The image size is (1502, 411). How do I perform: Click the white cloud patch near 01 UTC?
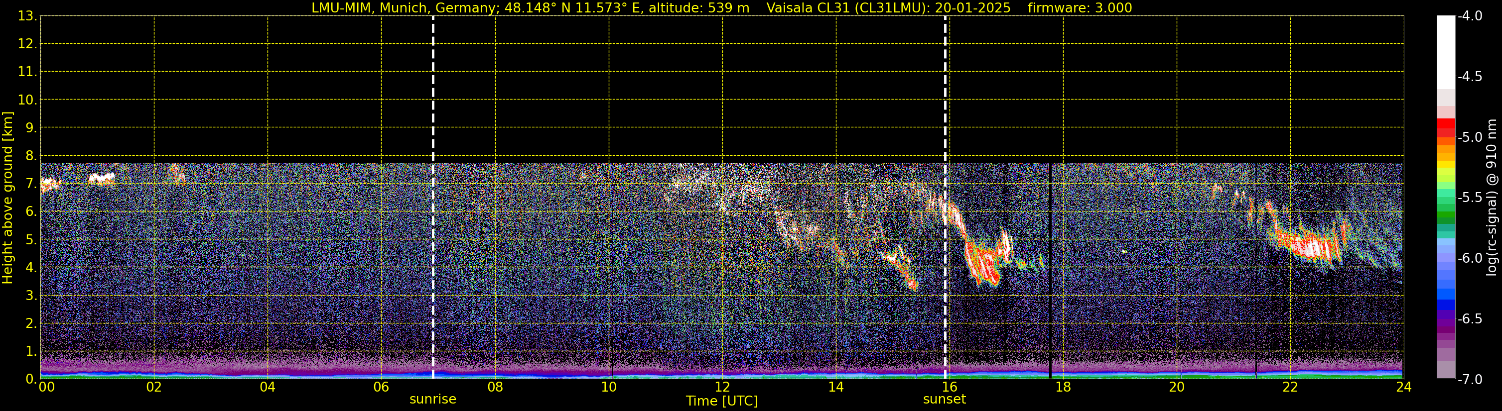click(x=102, y=179)
